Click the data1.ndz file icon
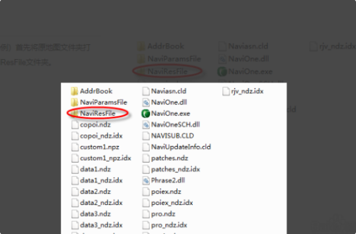The width and height of the screenshot is (356, 234). (75, 170)
